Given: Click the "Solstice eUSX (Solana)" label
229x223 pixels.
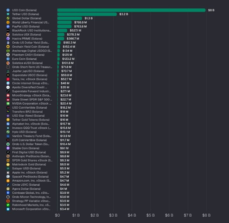Looking at the screenshot, I should 27,63.
